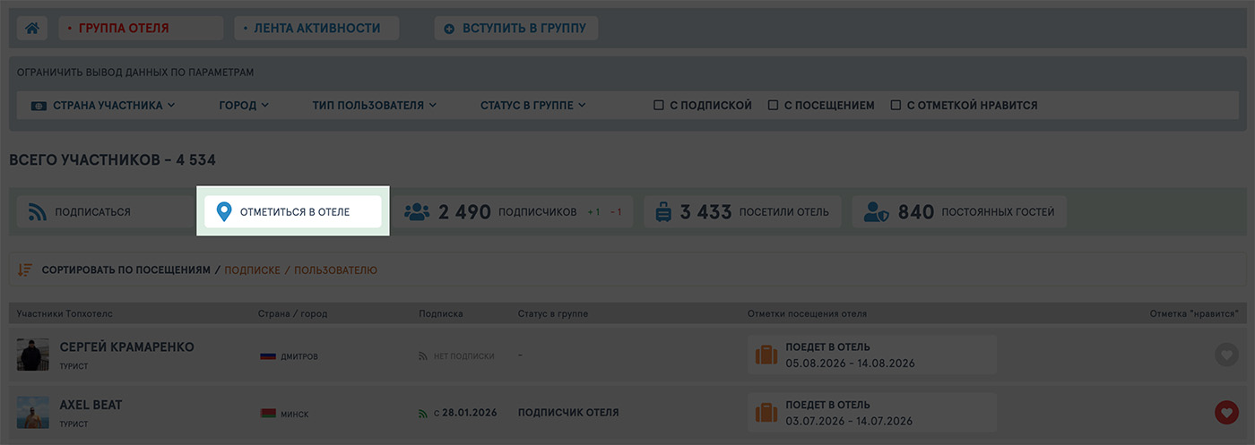This screenshot has height=445, width=1255.
Task: Open the Группа отеля tab
Action: 141,29
